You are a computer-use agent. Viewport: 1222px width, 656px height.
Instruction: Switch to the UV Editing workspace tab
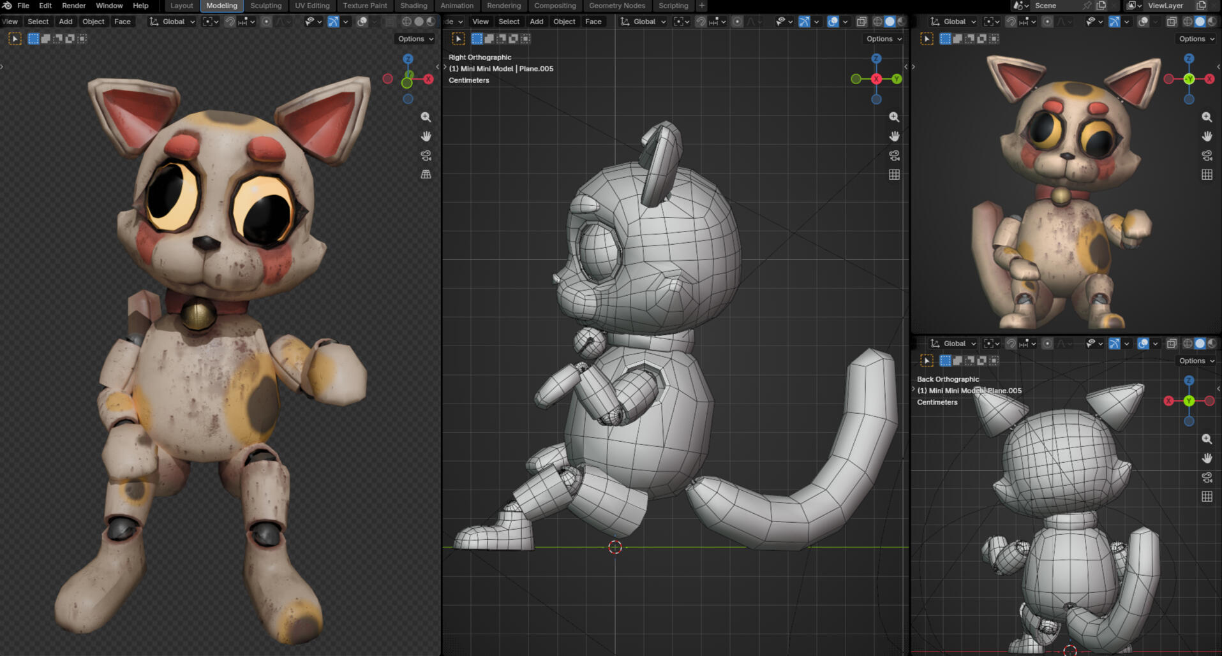(x=312, y=6)
